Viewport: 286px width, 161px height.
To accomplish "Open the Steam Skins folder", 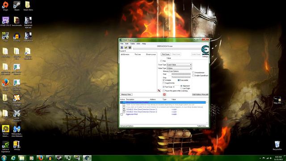I will point(28,6).
